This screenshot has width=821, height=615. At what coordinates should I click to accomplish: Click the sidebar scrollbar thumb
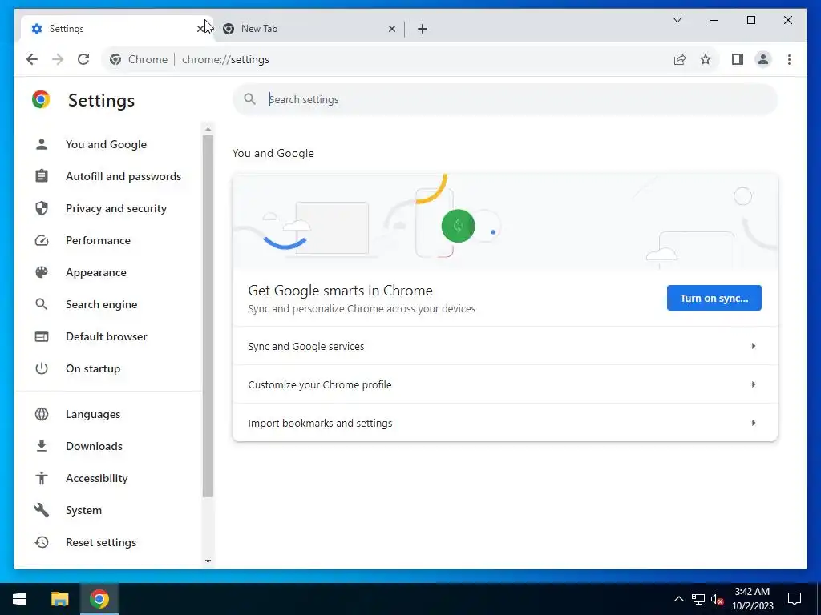(208, 316)
